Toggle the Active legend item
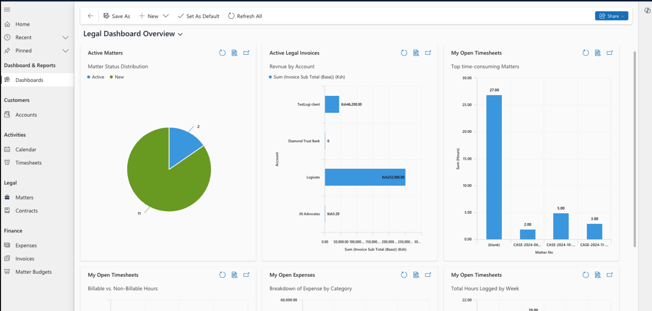 click(x=96, y=77)
